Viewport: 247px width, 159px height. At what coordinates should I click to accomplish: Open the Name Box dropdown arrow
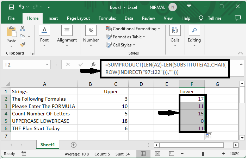47,65
